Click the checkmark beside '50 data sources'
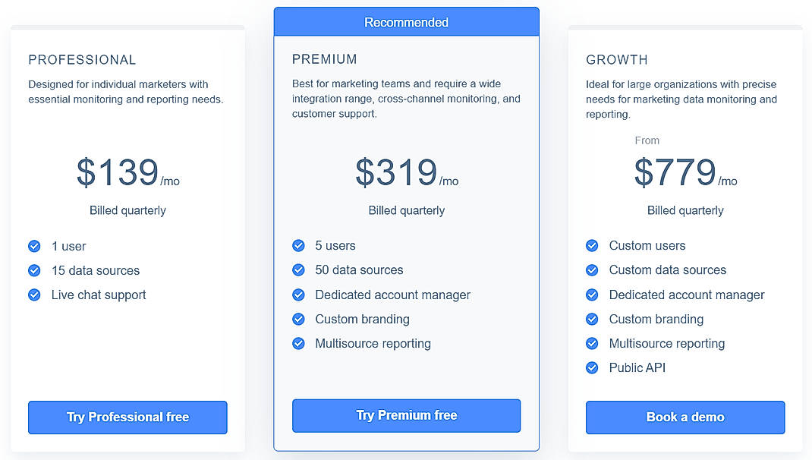This screenshot has width=812, height=460. (x=298, y=270)
